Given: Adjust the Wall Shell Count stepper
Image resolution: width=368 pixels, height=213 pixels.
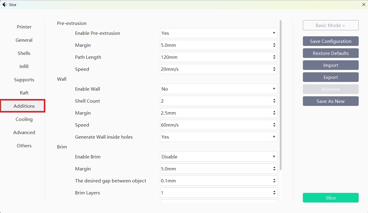Looking at the screenshot, I should click(x=274, y=101).
